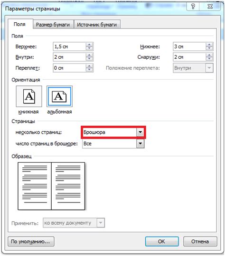Select the книжная portrait orientation icon
225x256 pixels.
click(29, 96)
